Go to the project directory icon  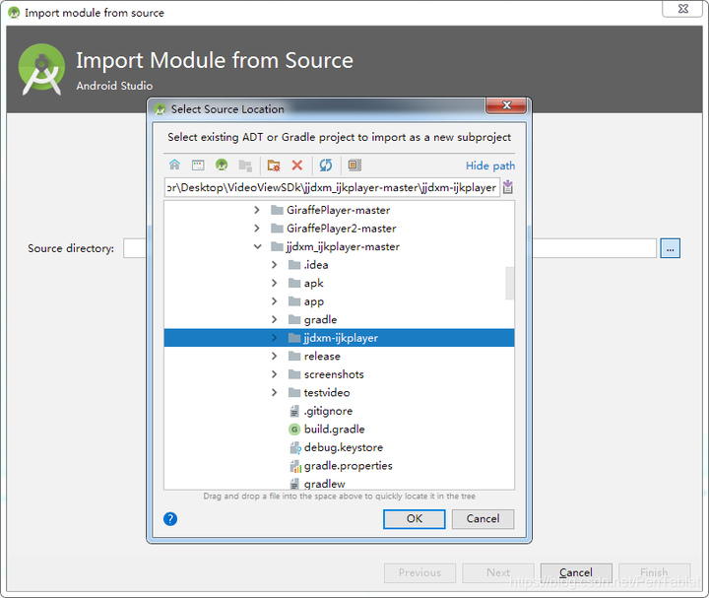(x=222, y=166)
